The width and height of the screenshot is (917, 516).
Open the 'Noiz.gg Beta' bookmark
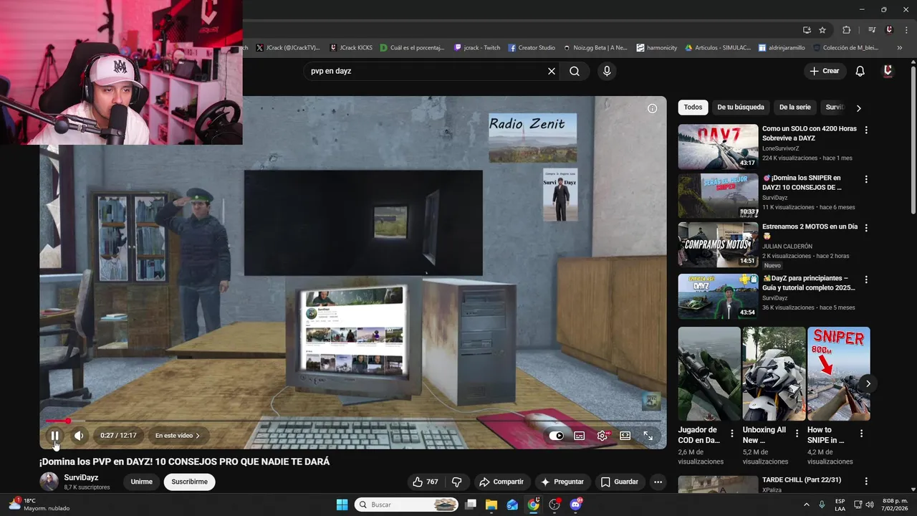tap(595, 48)
